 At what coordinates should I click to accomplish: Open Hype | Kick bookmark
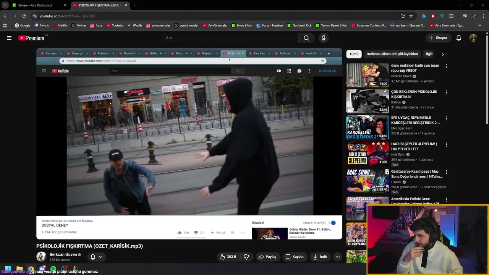(x=241, y=26)
